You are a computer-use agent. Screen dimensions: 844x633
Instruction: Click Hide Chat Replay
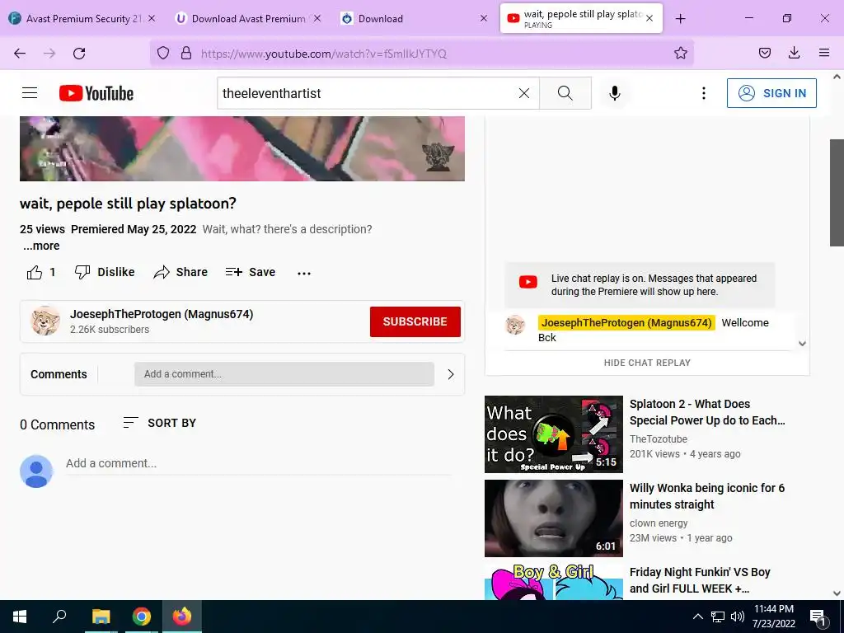pyautogui.click(x=647, y=363)
